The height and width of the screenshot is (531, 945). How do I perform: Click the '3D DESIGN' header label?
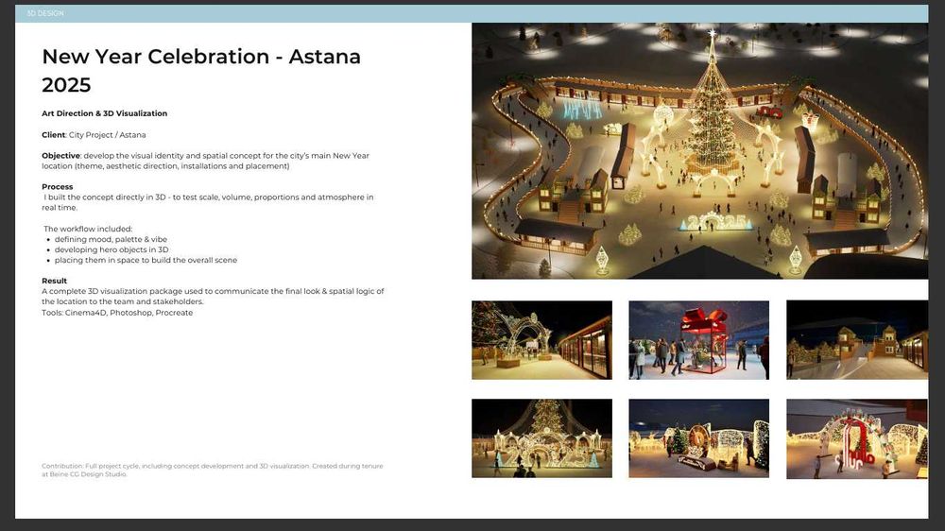[45, 13]
